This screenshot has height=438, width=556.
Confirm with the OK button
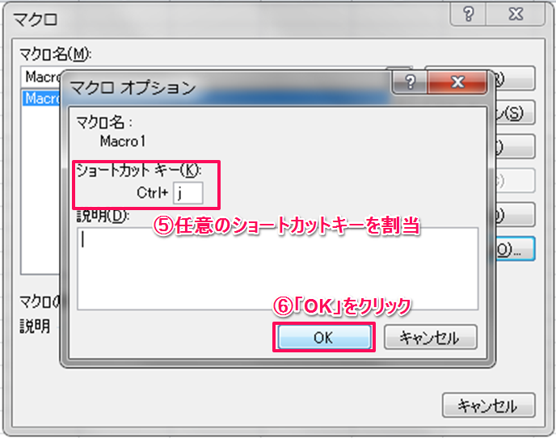324,337
